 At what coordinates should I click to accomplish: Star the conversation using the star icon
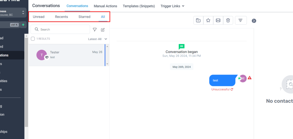pos(208,20)
